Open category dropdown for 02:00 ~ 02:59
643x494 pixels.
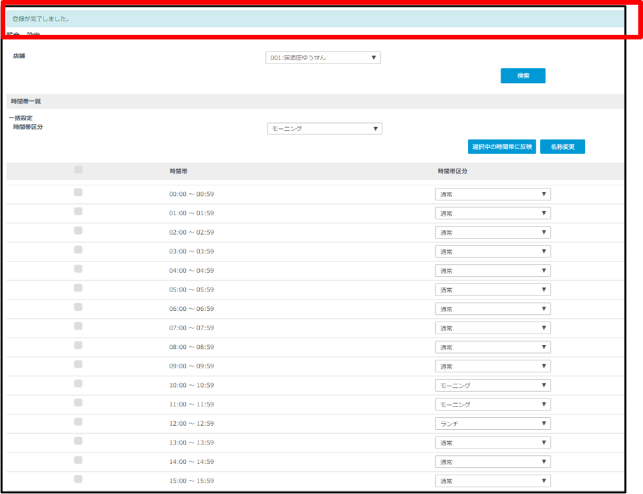[x=493, y=233]
